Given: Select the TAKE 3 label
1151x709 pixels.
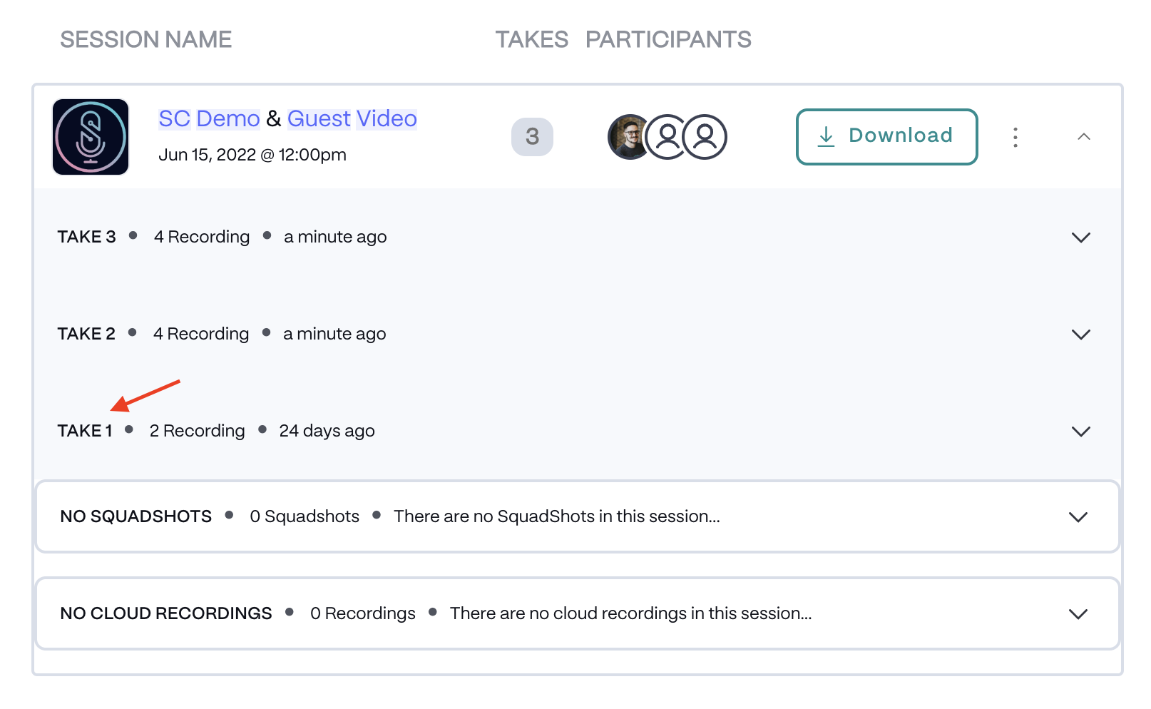Looking at the screenshot, I should tap(86, 237).
